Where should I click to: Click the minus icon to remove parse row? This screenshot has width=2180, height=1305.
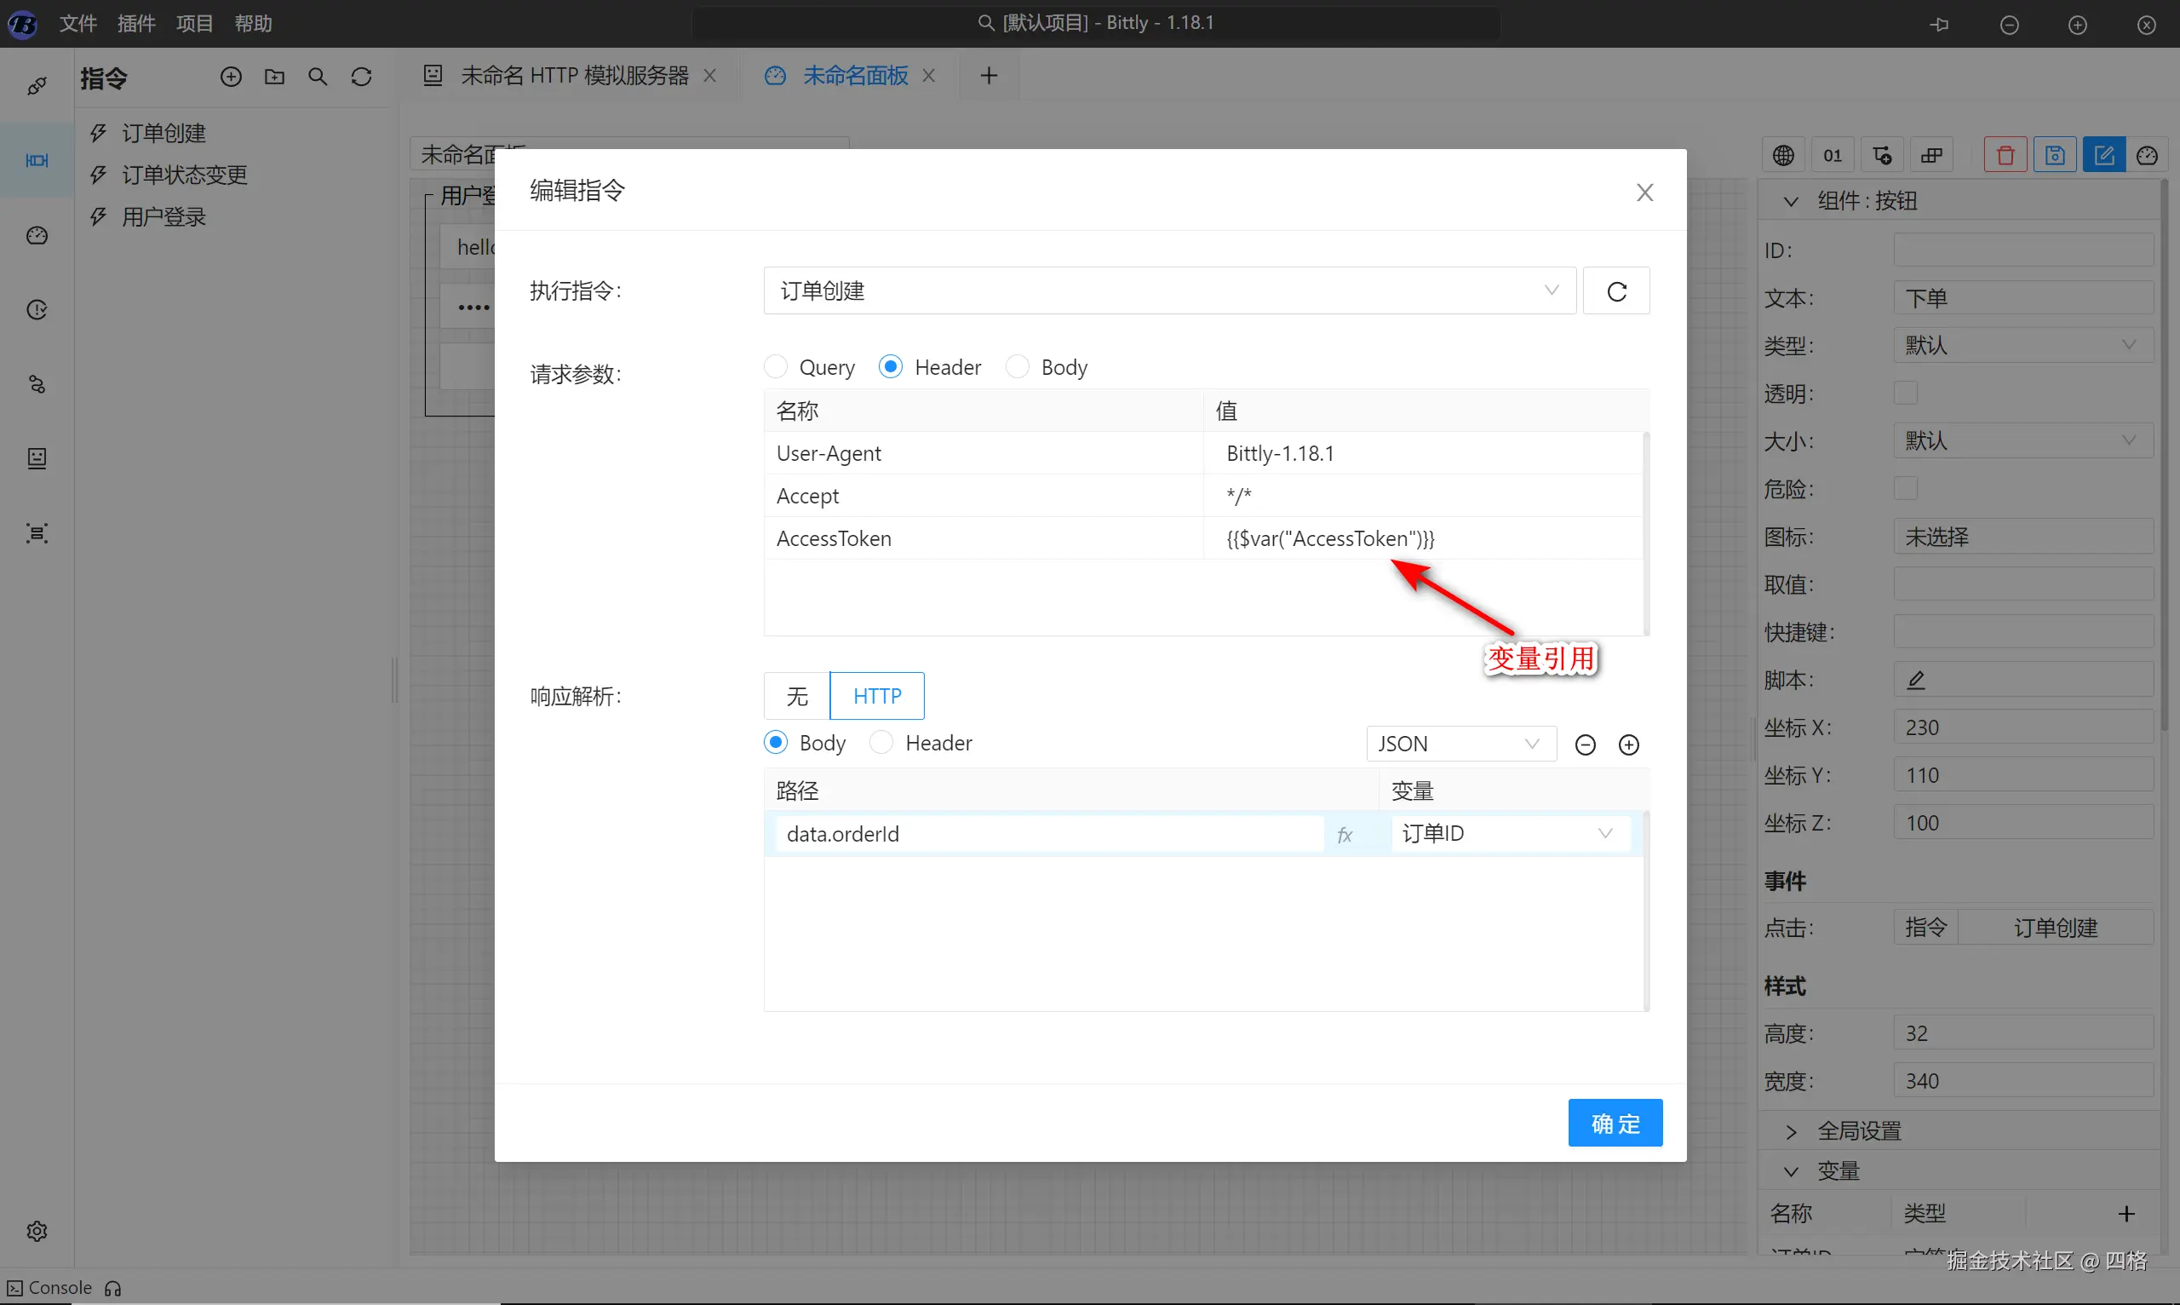[x=1585, y=744]
